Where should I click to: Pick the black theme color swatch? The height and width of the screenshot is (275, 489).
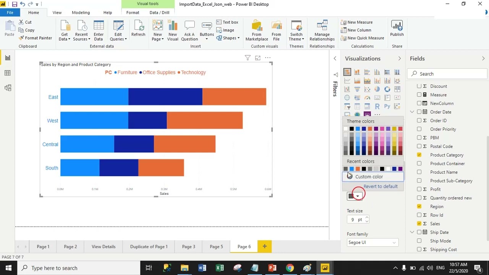[x=351, y=129]
